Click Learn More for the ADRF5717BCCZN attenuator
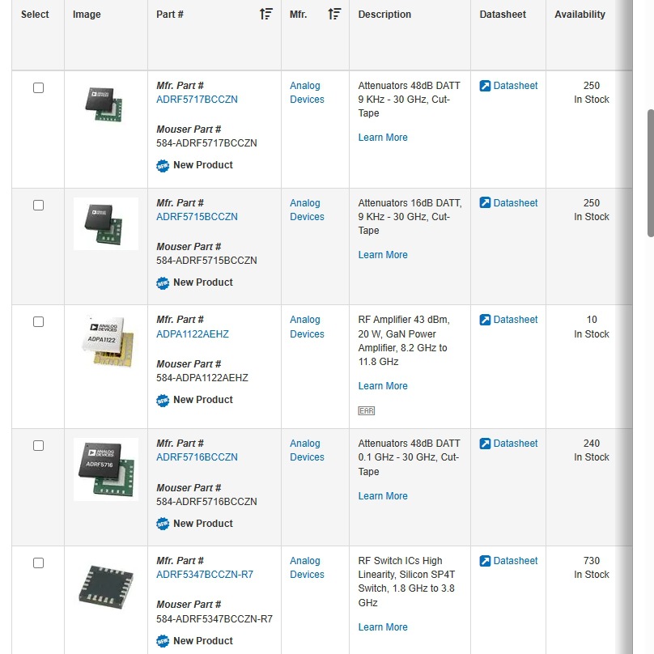The image size is (654, 654). (383, 138)
